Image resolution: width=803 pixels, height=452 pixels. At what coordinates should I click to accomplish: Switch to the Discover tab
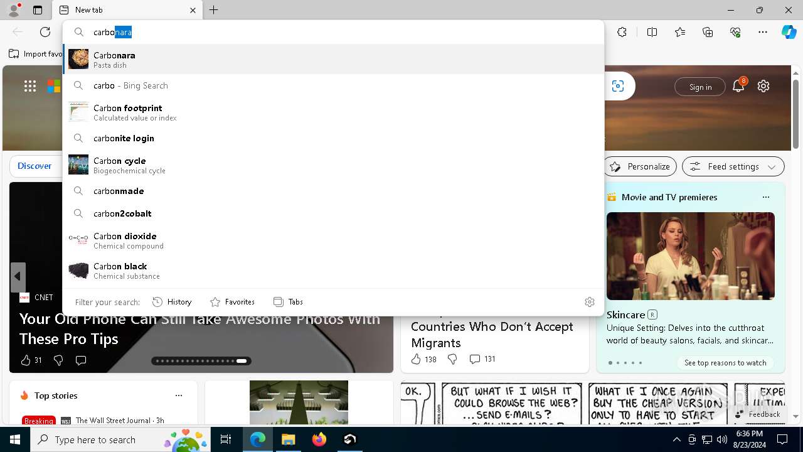coord(35,166)
